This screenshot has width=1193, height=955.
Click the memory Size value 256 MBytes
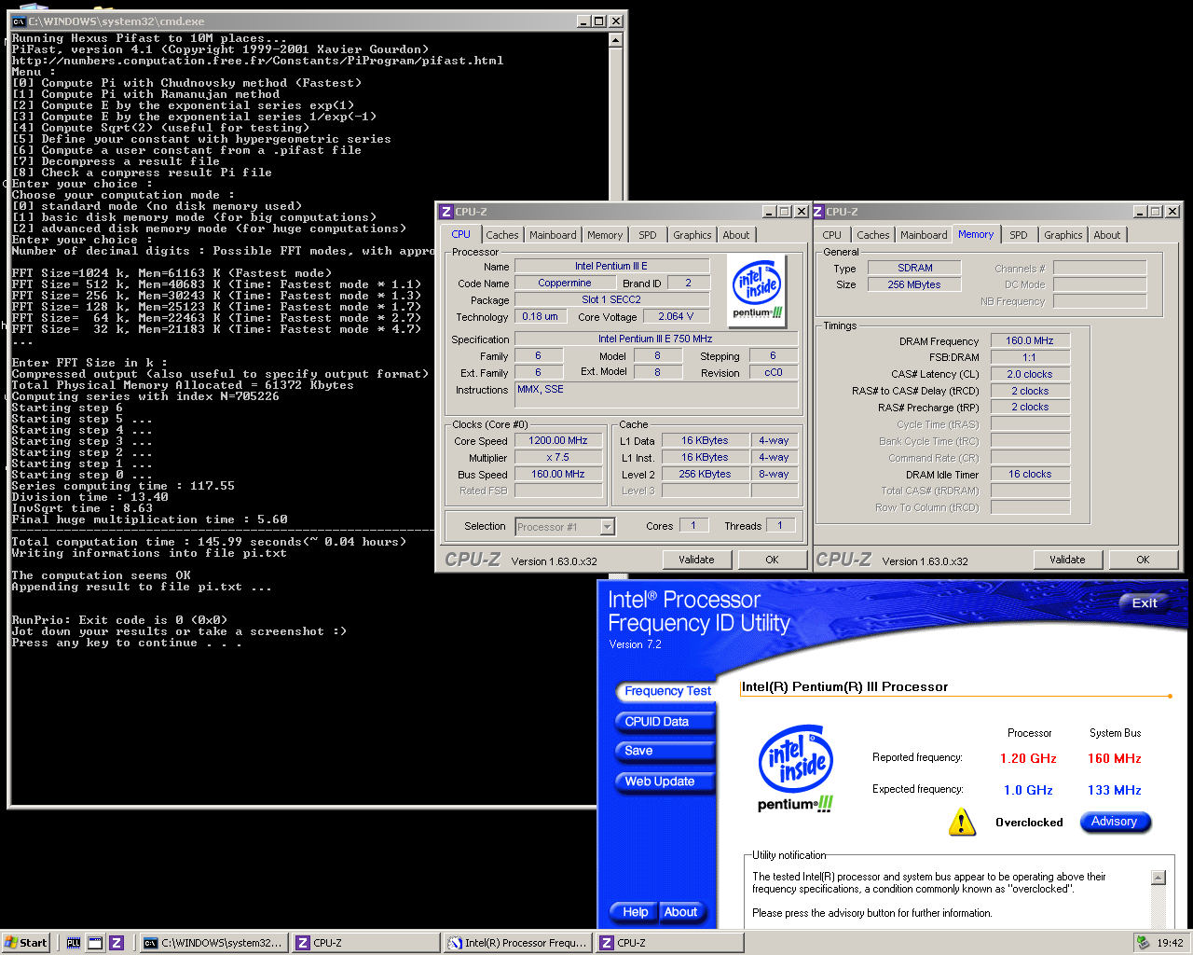915,285
